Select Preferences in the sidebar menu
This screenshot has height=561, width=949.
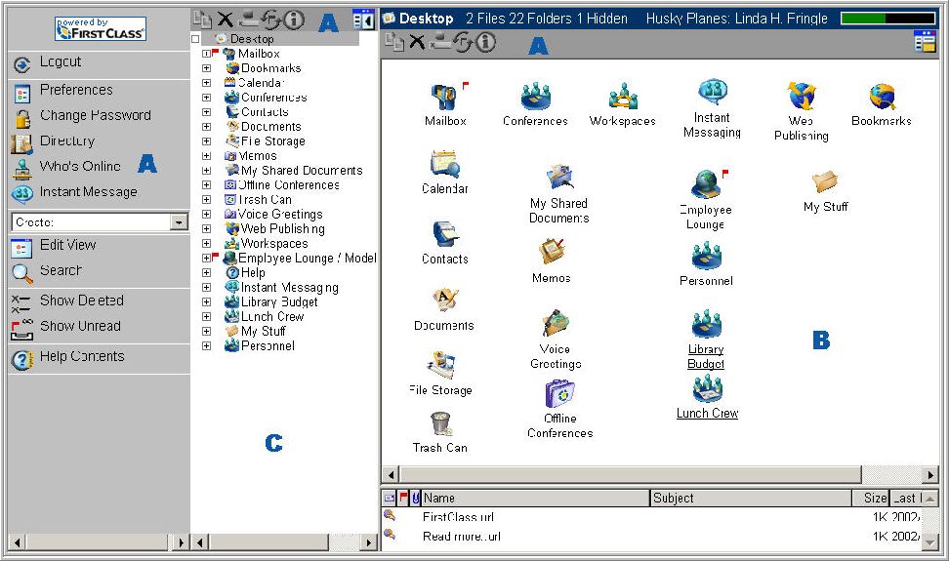(x=76, y=90)
